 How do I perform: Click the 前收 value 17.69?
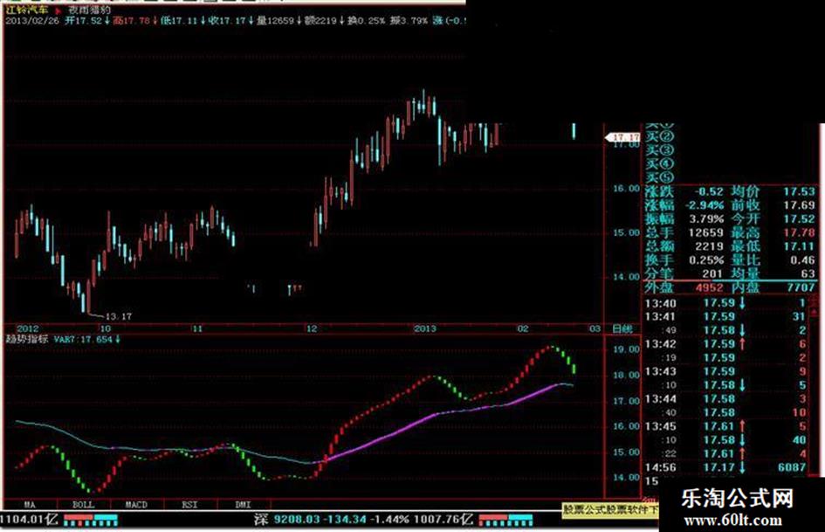tap(799, 205)
